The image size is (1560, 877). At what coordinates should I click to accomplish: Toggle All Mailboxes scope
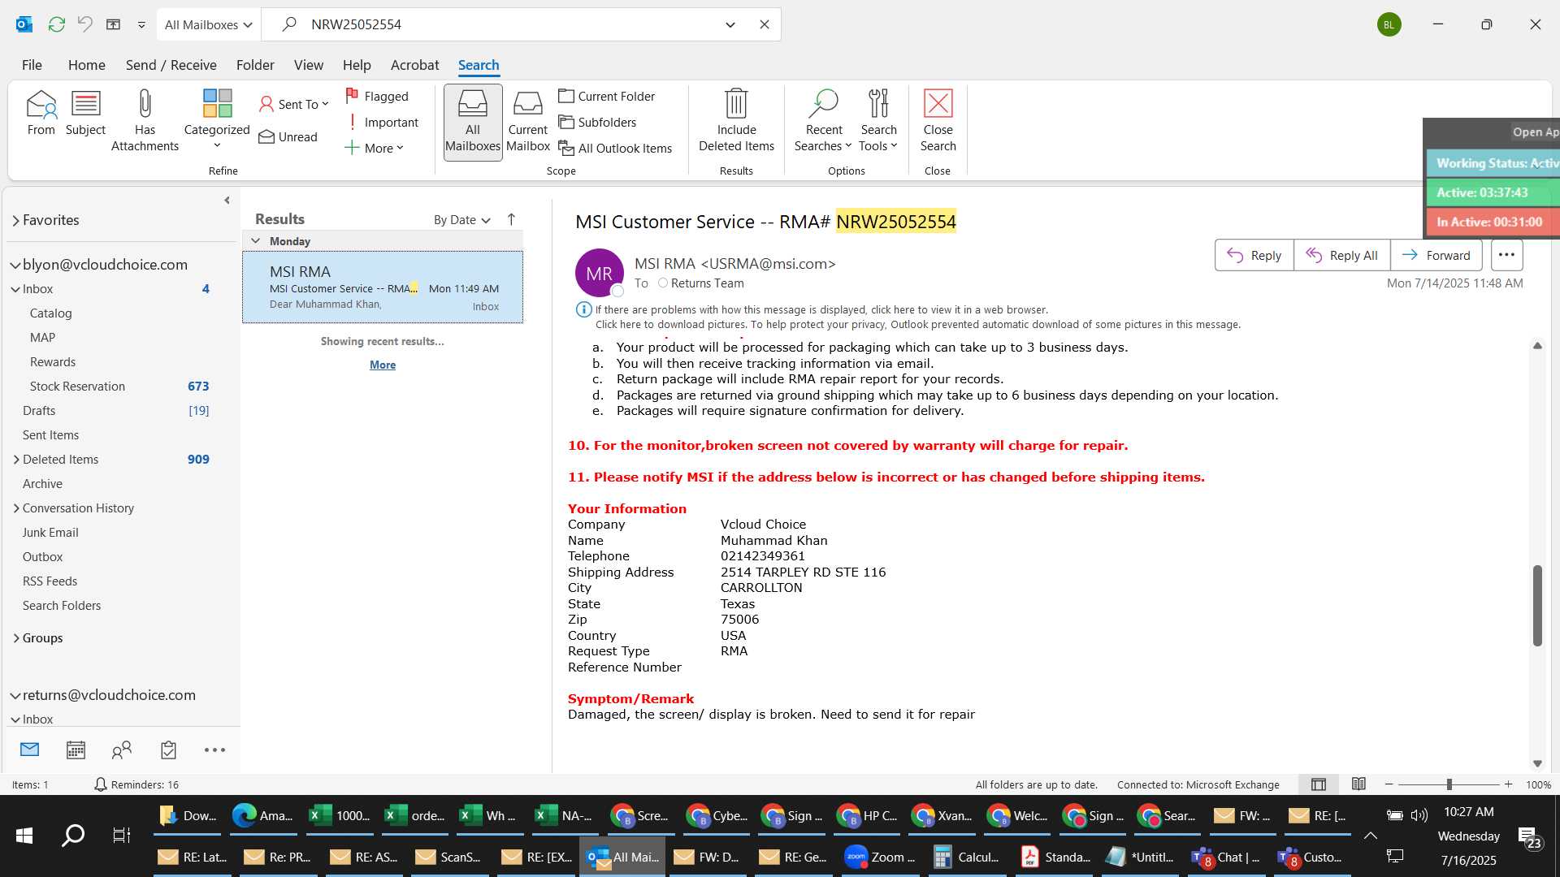coord(473,121)
